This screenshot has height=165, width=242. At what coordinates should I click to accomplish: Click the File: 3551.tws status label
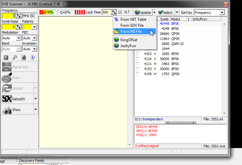coord(214,146)
